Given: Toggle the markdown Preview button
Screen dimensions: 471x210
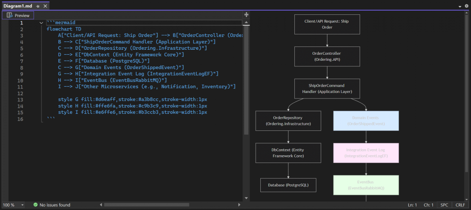Looking at the screenshot, I should [18, 15].
